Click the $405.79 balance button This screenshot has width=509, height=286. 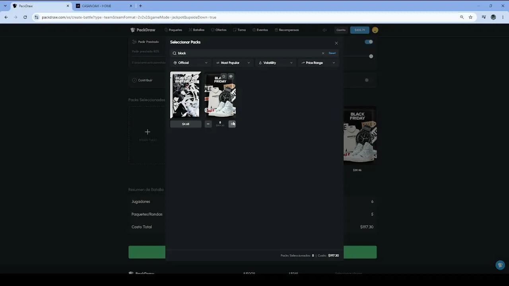tap(359, 30)
